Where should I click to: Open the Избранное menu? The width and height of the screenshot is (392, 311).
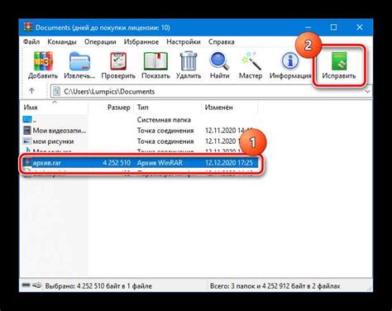141,42
